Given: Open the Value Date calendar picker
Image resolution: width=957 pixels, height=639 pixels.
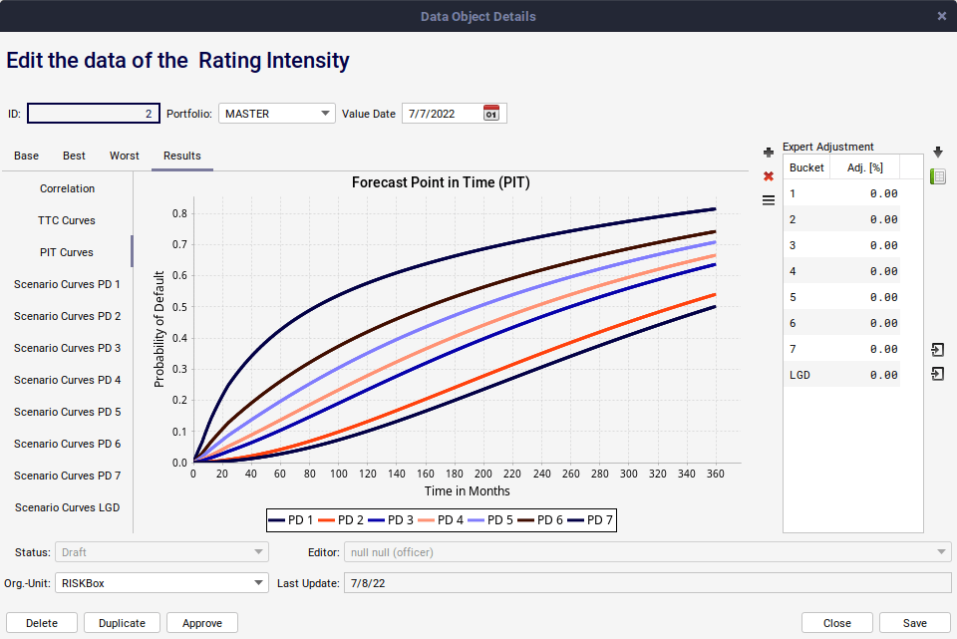Looking at the screenshot, I should [490, 114].
